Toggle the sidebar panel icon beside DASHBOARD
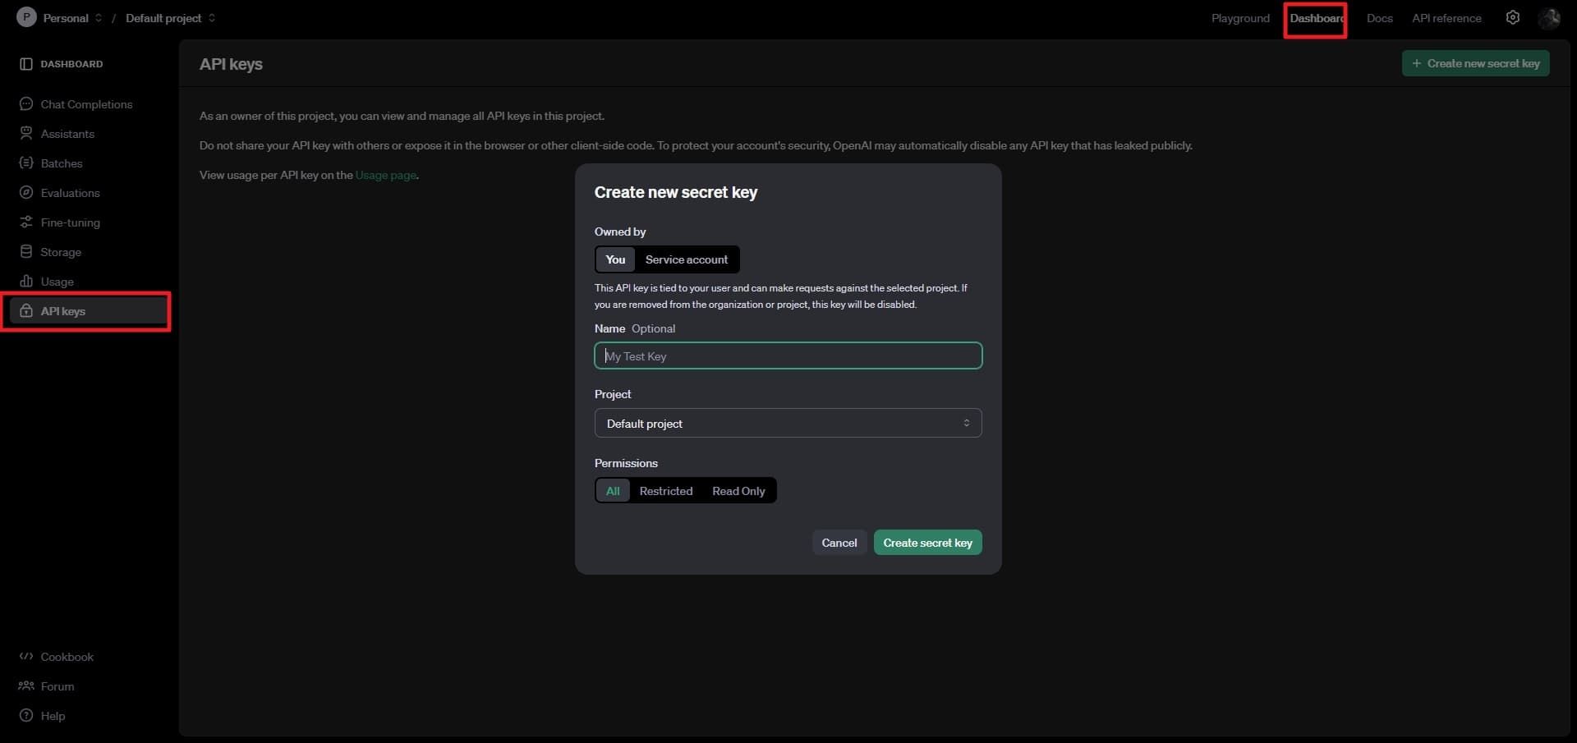Screen dimensions: 1577x743 coord(26,64)
